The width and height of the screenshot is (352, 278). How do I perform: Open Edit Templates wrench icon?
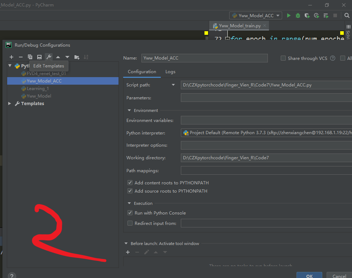coord(49,57)
